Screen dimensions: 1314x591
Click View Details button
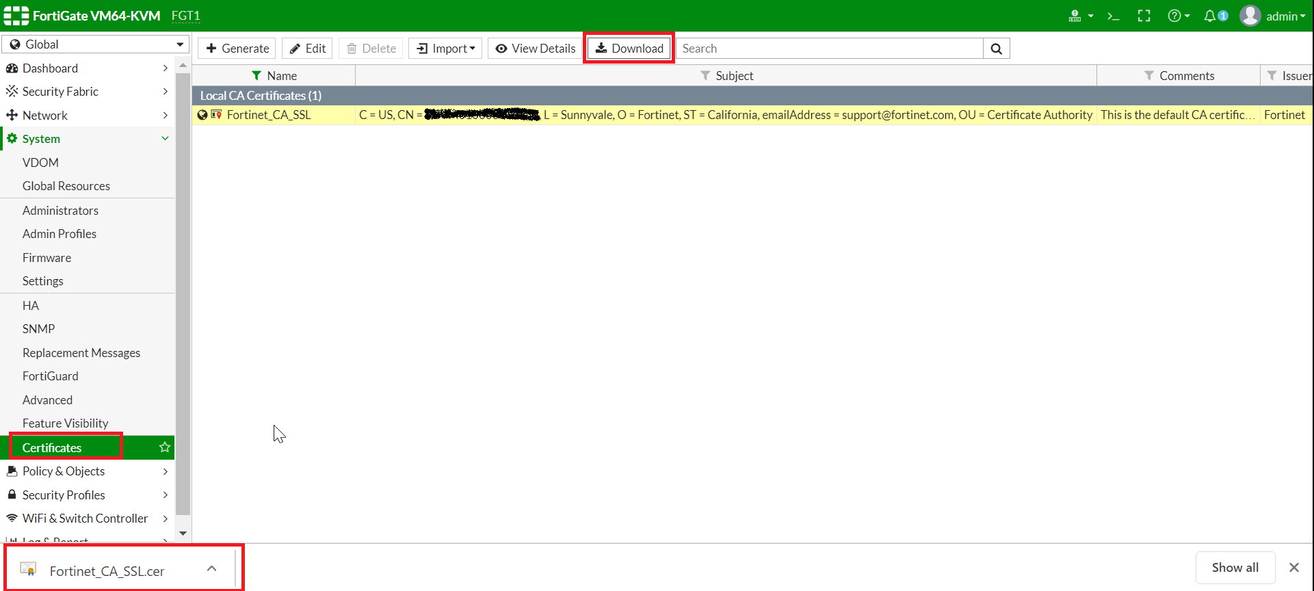[x=535, y=49]
